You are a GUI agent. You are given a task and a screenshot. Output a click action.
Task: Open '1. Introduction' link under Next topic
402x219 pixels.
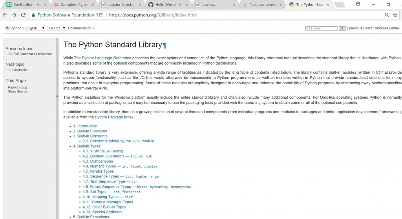(18, 70)
